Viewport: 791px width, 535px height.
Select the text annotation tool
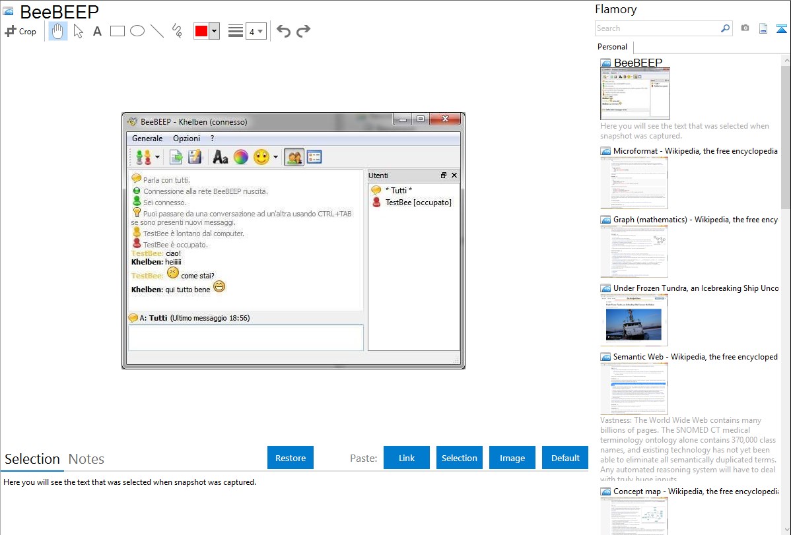coord(97,31)
